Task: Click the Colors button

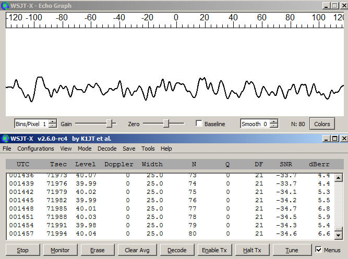Action: point(322,124)
